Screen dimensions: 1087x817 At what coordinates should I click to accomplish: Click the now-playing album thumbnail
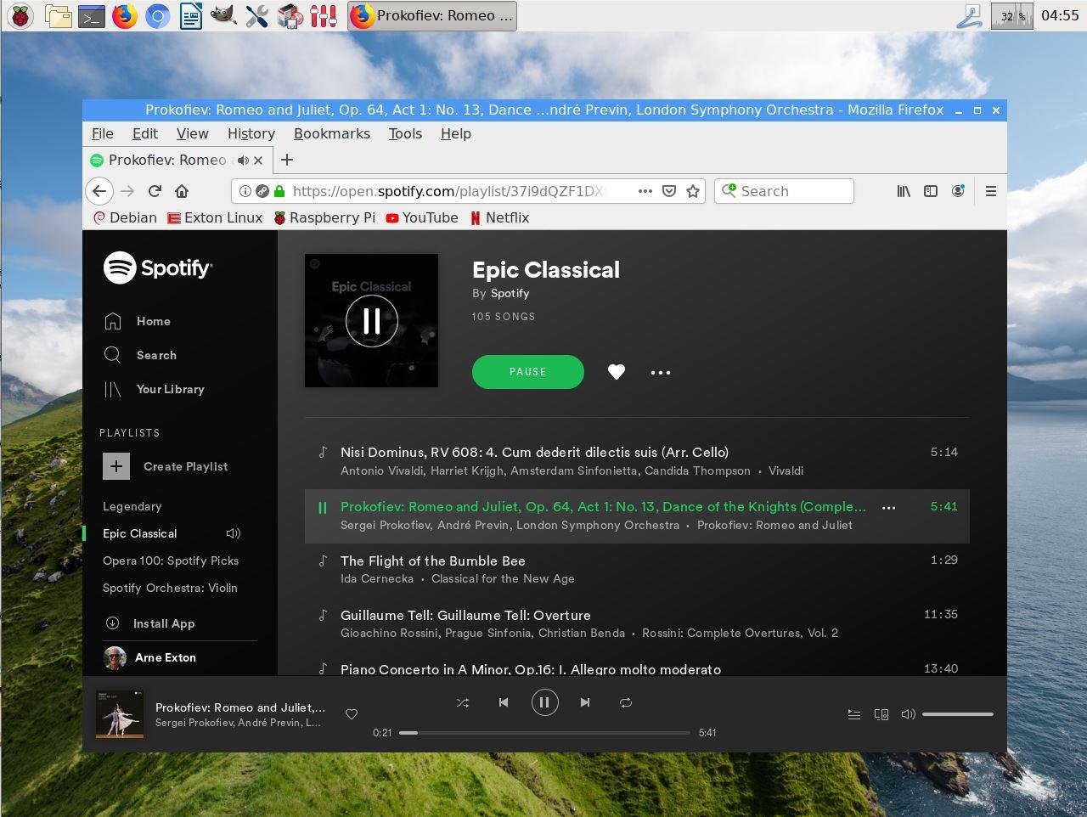pyautogui.click(x=120, y=714)
